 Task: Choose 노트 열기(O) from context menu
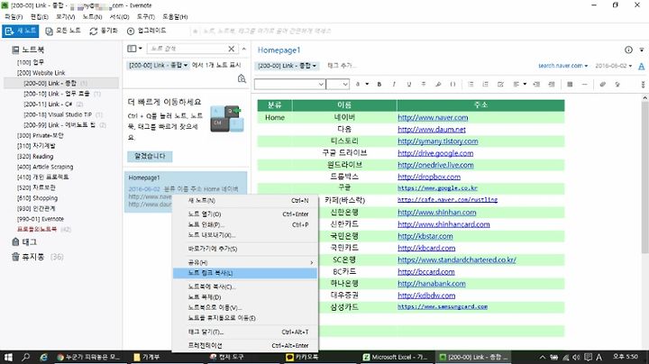[245, 214]
